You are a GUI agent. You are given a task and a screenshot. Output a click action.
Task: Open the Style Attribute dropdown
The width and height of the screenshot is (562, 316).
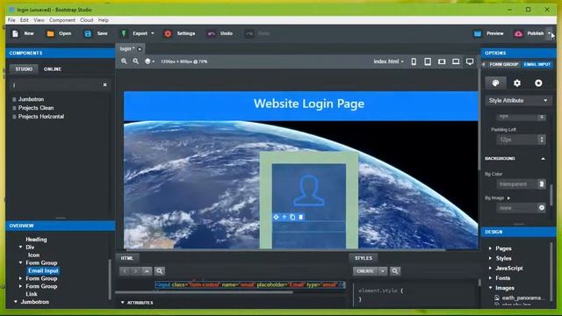[x=518, y=101]
